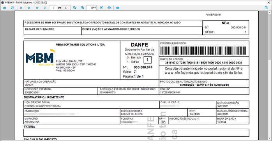The height and width of the screenshot is (141, 272).
Task: Click the 154% zoom percentage field
Action: pos(92,8)
